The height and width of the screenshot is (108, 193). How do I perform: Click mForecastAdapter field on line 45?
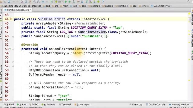[89, 23]
